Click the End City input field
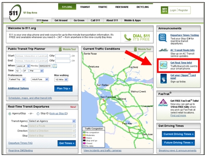 pos(63,61)
